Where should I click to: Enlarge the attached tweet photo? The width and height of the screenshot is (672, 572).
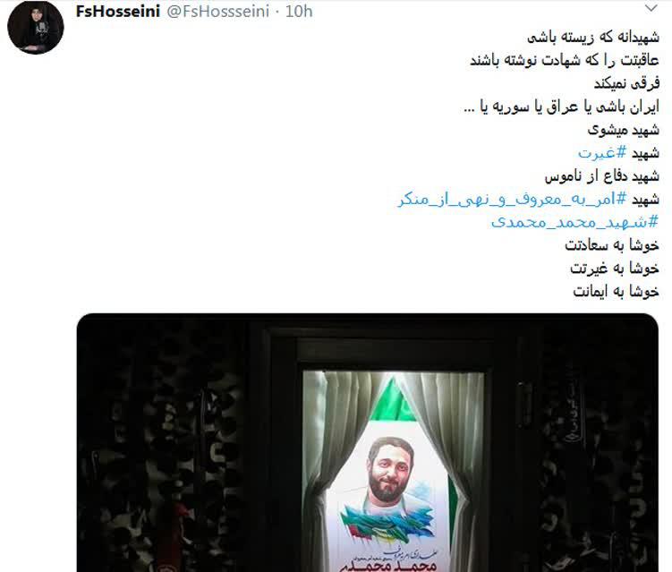point(367,442)
